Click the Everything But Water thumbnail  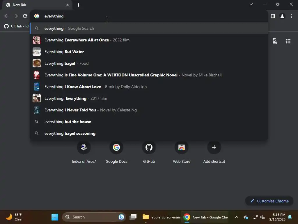tap(37, 52)
